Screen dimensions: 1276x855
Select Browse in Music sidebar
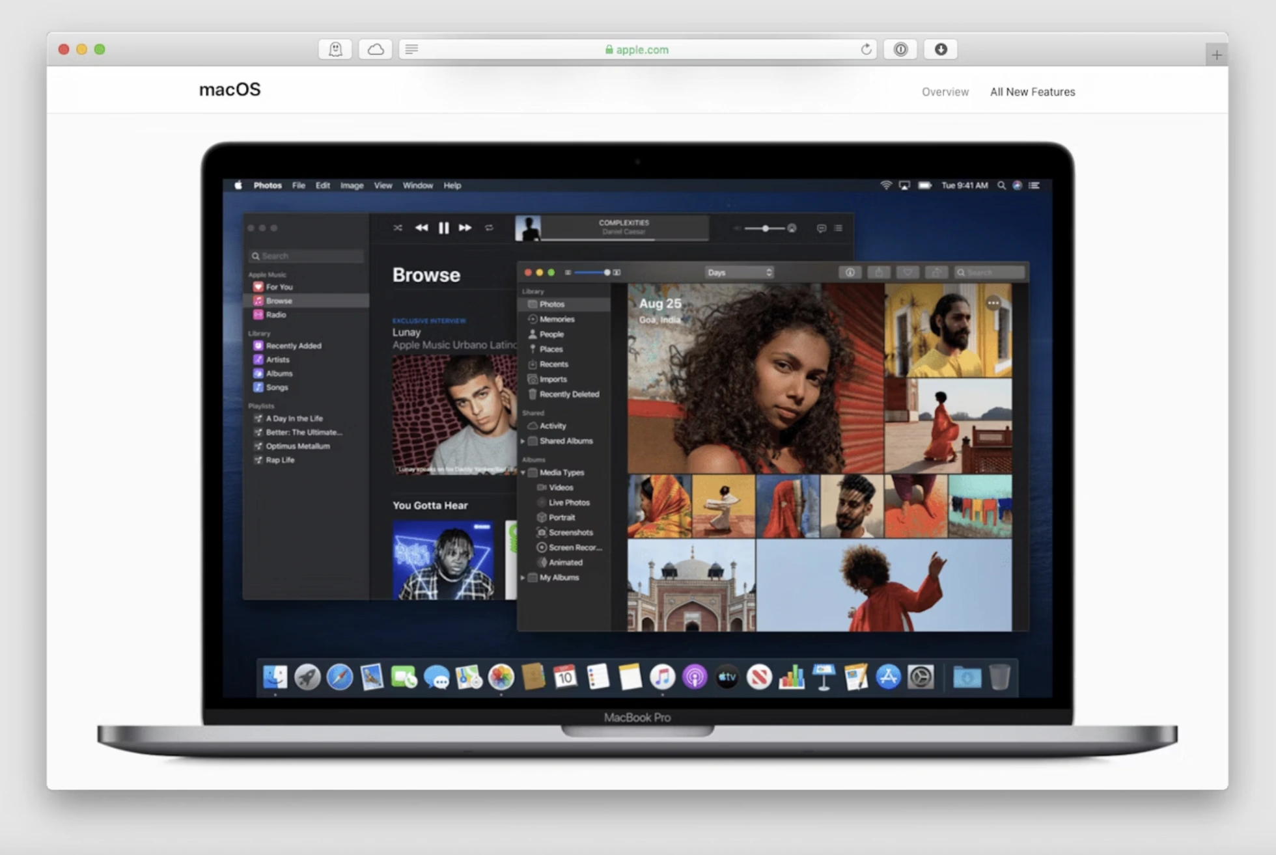[306, 301]
